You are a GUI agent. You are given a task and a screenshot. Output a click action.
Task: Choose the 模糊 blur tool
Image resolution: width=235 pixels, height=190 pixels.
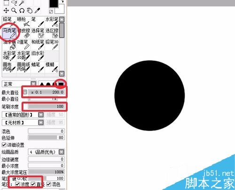point(52,67)
